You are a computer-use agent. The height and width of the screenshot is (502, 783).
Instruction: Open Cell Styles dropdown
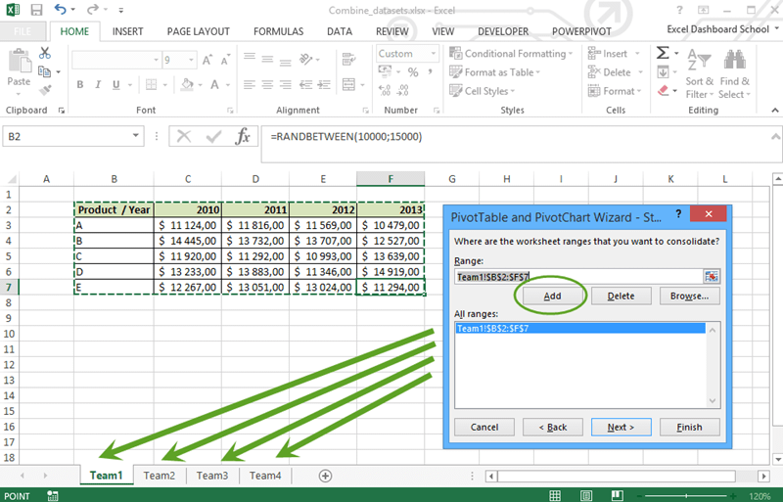(482, 91)
